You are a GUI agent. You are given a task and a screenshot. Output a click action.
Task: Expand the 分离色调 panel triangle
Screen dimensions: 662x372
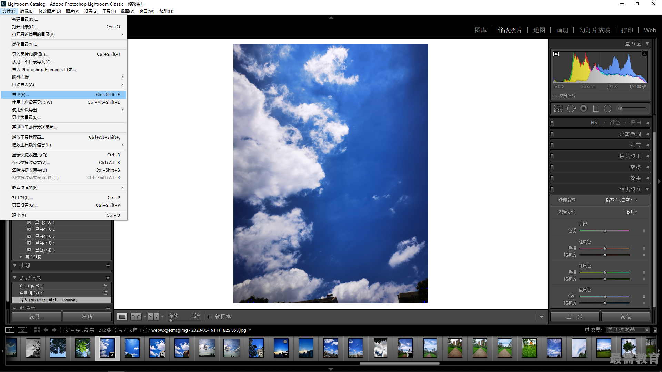point(647,134)
